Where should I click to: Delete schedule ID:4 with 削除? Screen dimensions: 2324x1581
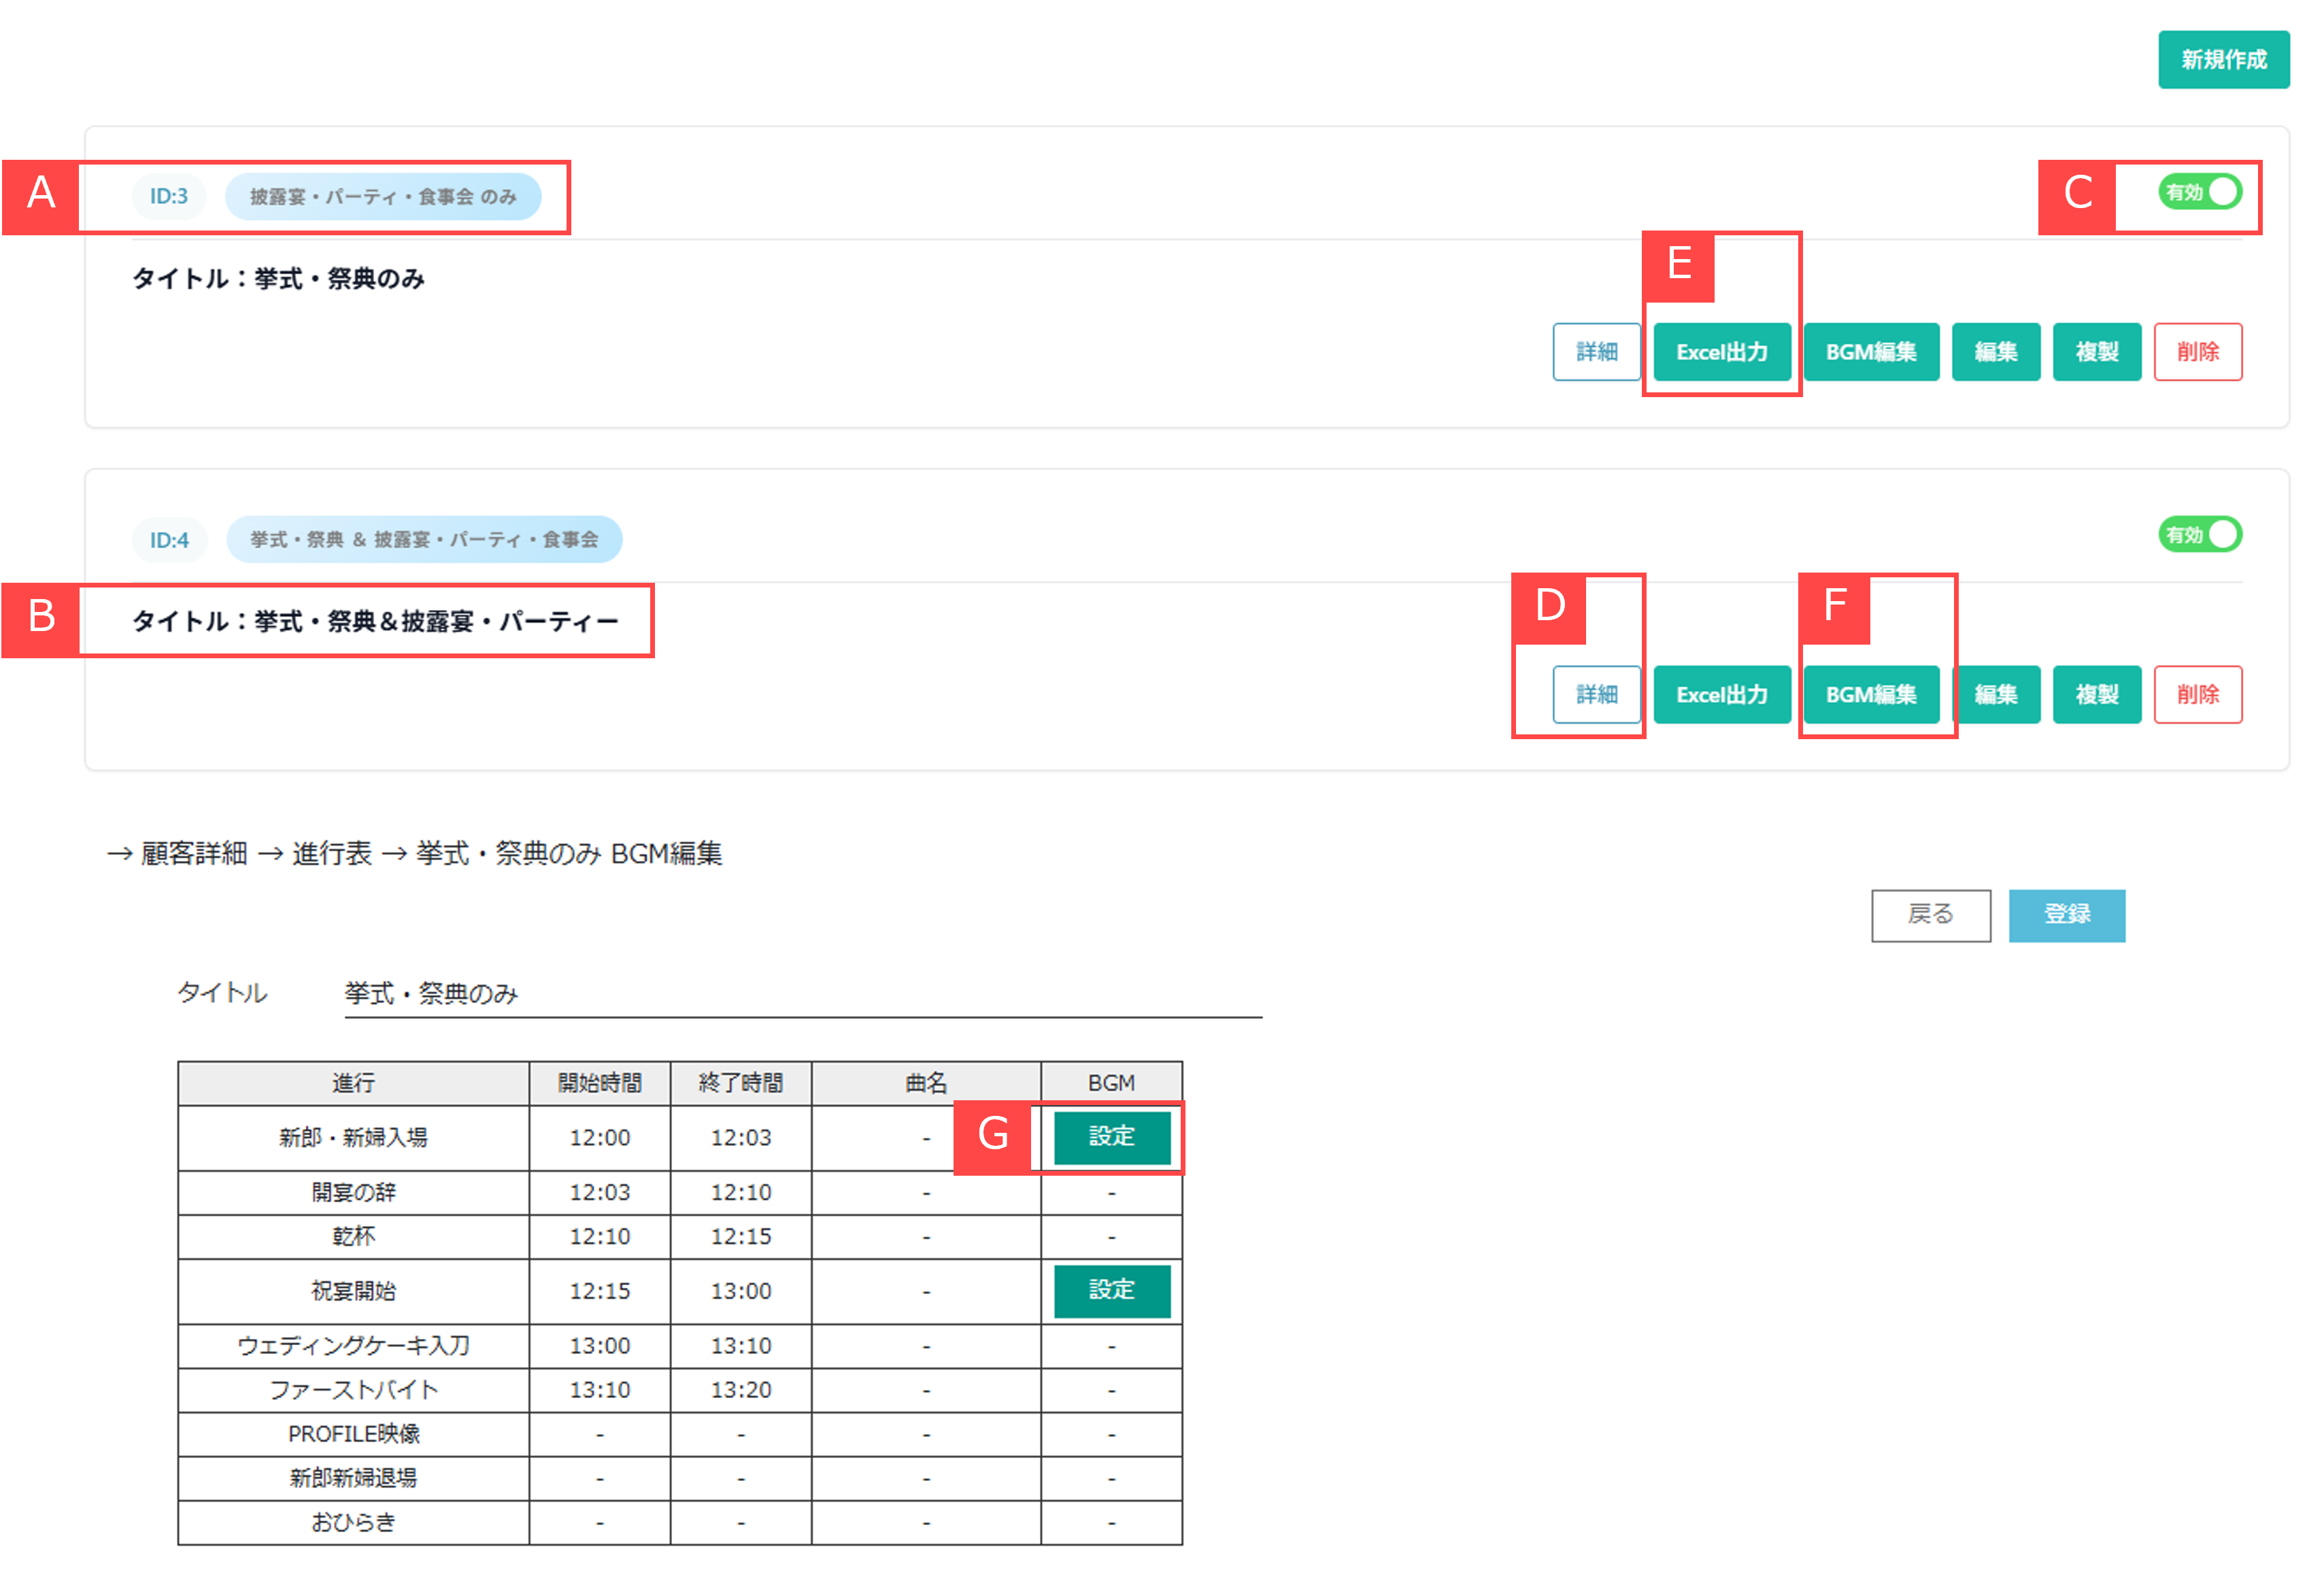point(2197,694)
